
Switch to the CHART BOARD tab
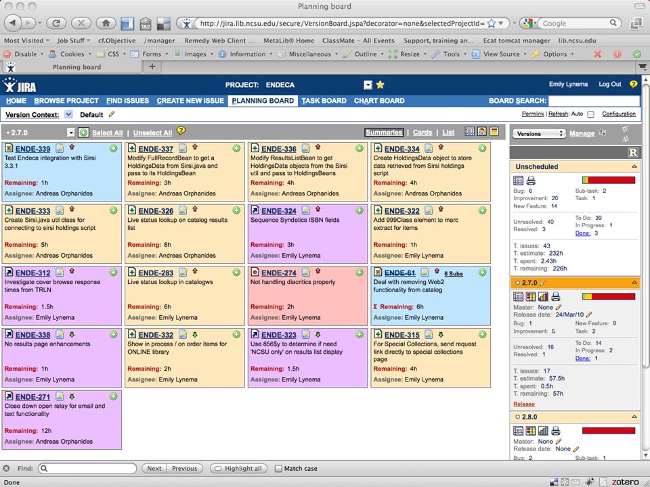click(x=379, y=101)
